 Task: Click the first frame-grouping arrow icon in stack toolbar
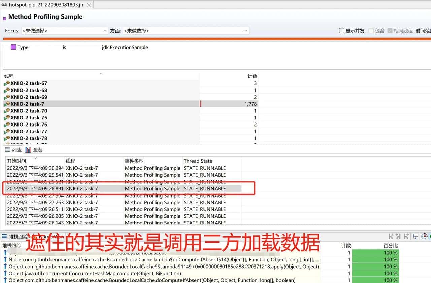[391, 236]
